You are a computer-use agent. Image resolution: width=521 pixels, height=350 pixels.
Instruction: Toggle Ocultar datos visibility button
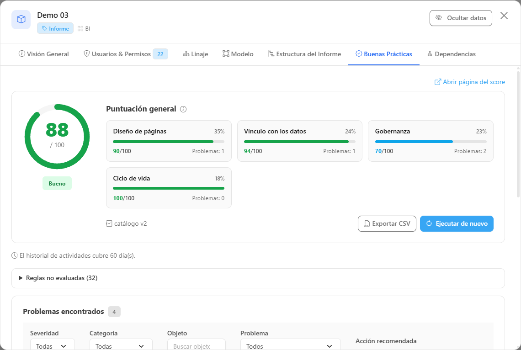pyautogui.click(x=461, y=18)
